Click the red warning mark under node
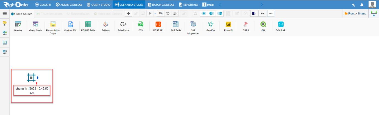379x115 pixels. (37, 84)
